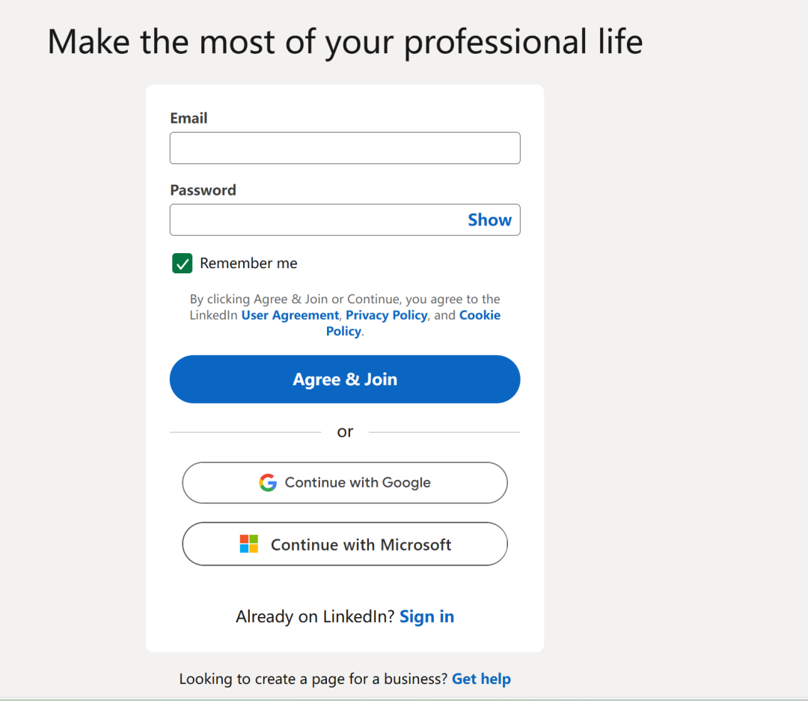Click the "Make the most" page heading
Viewport: 808px width, 701px height.
345,41
